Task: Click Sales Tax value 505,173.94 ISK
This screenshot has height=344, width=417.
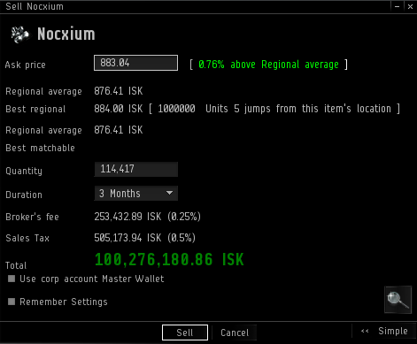Action: coord(127,238)
